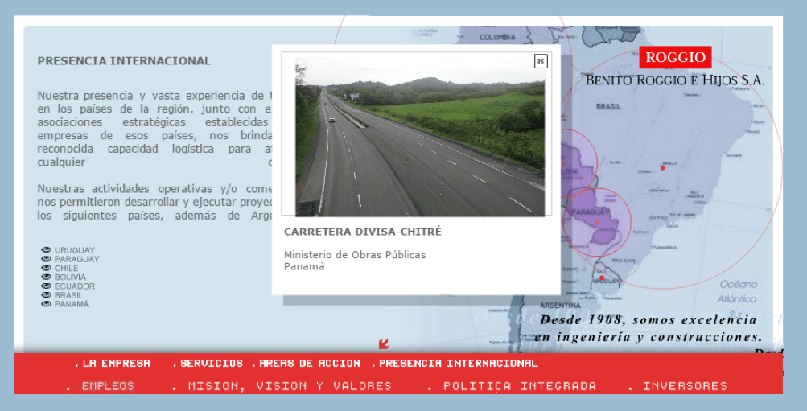Screen dimensions: 807x411
Task: Click the red dot on Brasil map
Action: point(663,167)
